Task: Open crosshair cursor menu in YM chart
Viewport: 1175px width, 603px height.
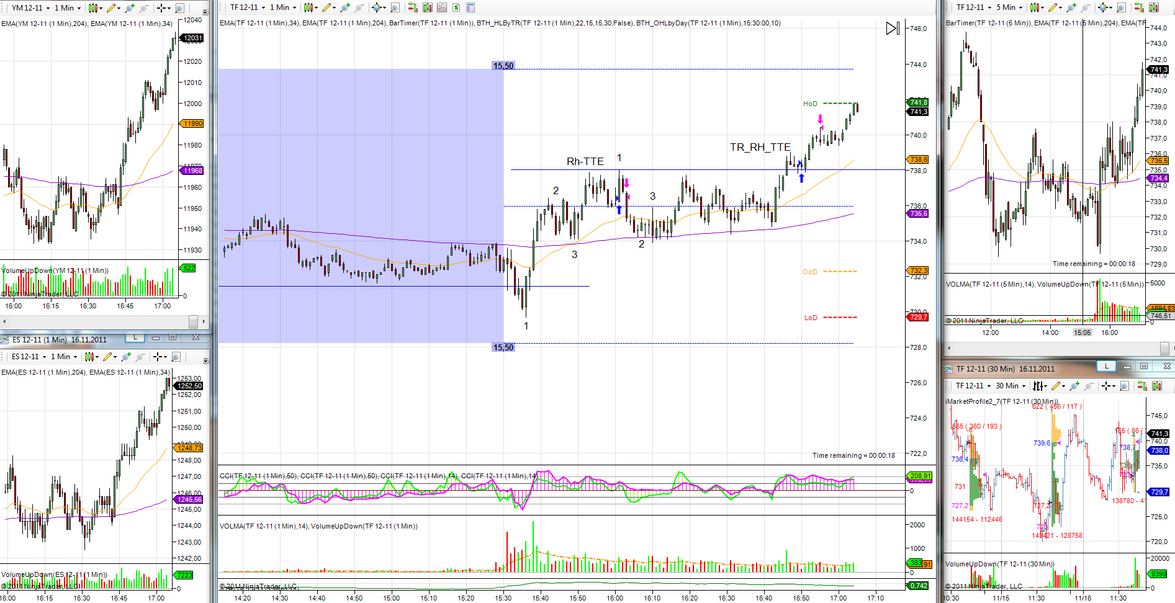Action: (x=163, y=8)
